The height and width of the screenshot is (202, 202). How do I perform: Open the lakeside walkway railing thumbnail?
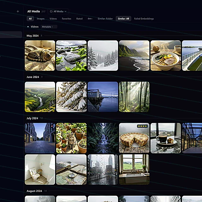[x=192, y=56]
